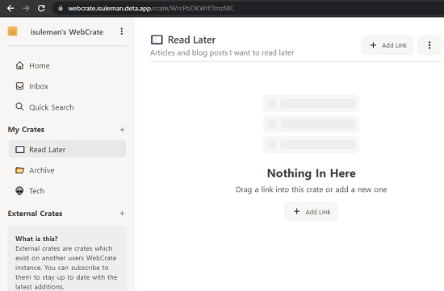
Task: Click the book icon beside Read Later heading
Action: (x=157, y=39)
